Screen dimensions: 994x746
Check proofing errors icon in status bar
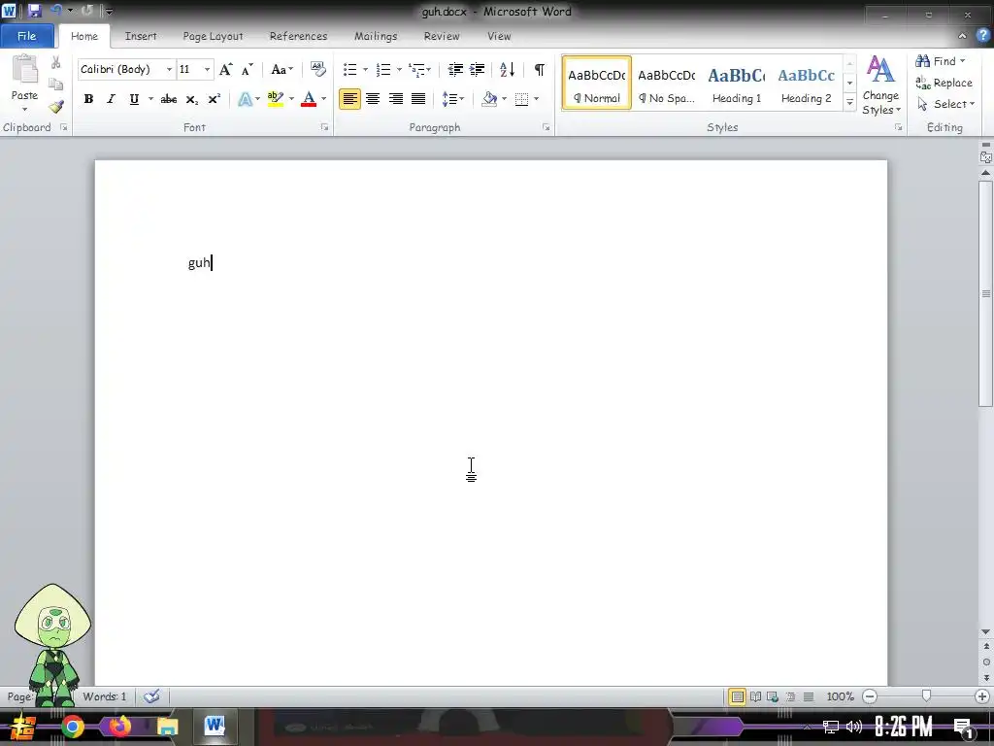(x=151, y=696)
